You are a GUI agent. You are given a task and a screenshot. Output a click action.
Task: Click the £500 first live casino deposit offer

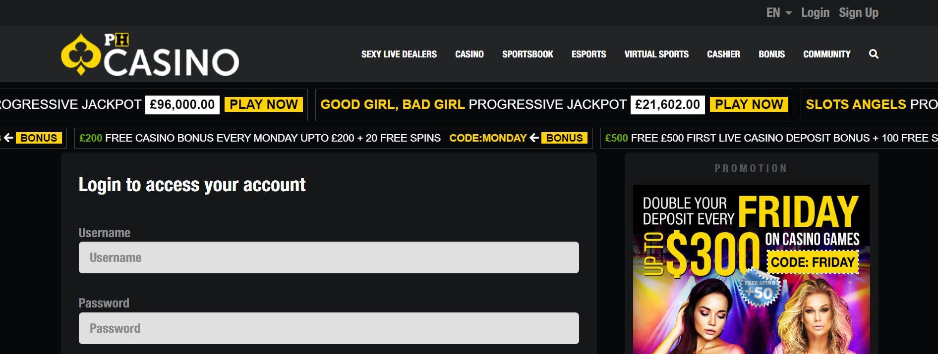pyautogui.click(x=771, y=138)
